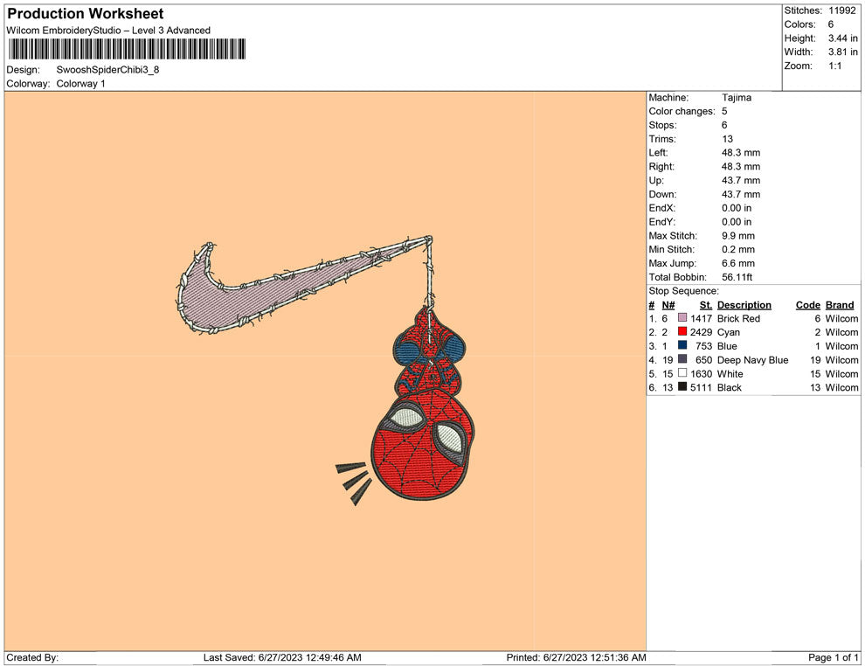
Task: Click the Description column header
Action: [744, 305]
